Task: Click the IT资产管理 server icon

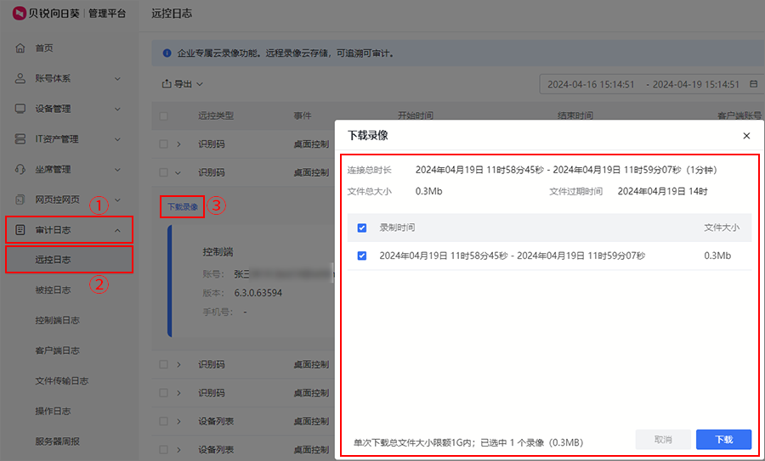Action: point(20,138)
